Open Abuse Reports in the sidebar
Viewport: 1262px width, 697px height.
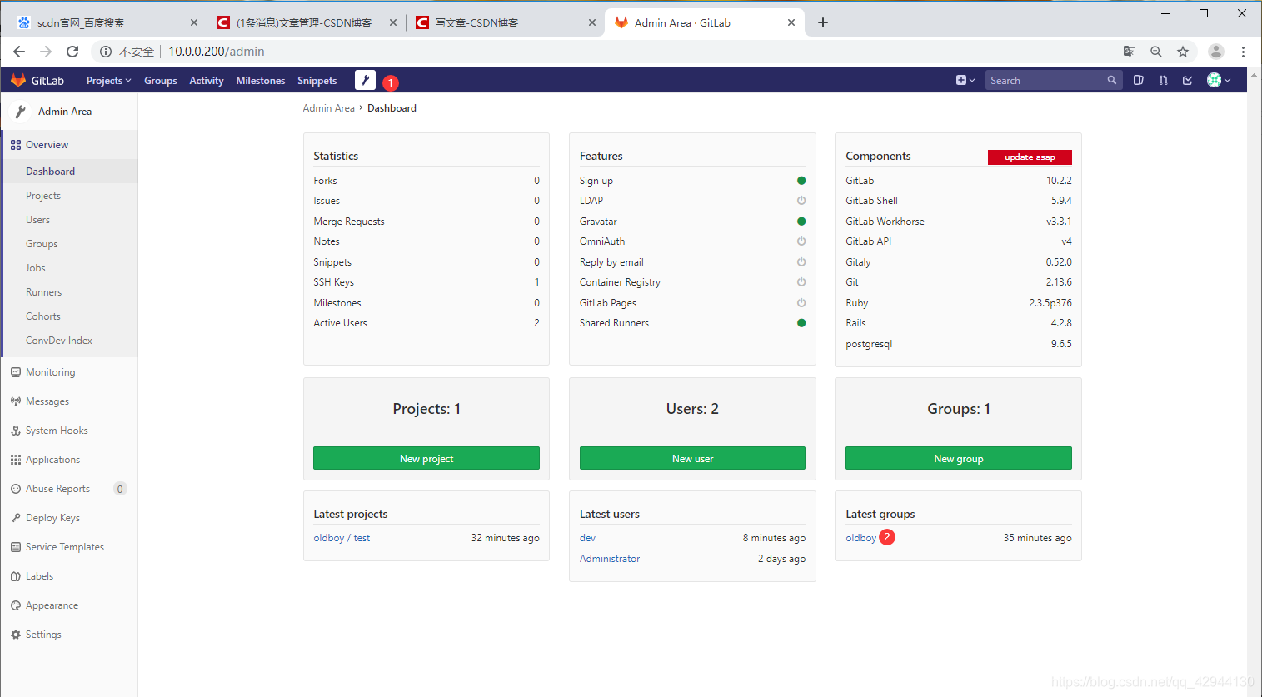(69, 489)
